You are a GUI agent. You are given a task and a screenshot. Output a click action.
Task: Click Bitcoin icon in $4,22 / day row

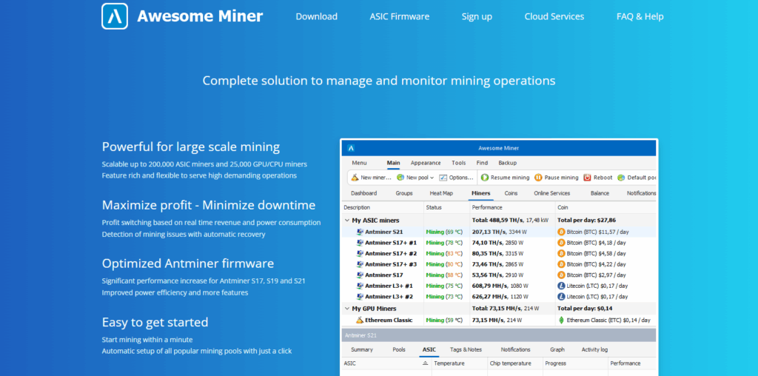click(x=561, y=264)
